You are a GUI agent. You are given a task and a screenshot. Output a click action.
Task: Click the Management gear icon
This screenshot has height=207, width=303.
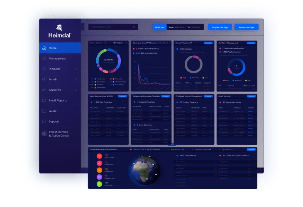(44, 58)
